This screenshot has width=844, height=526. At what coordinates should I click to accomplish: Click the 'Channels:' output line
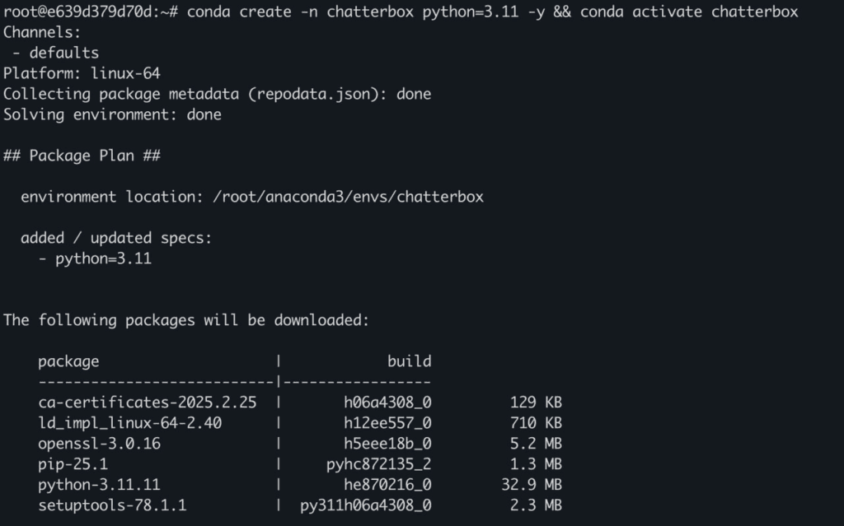(x=42, y=32)
